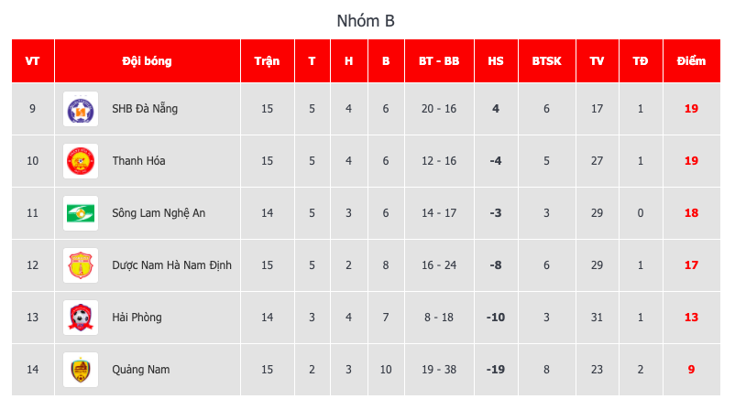Click the HS column header
The width and height of the screenshot is (735, 410).
pyautogui.click(x=496, y=61)
